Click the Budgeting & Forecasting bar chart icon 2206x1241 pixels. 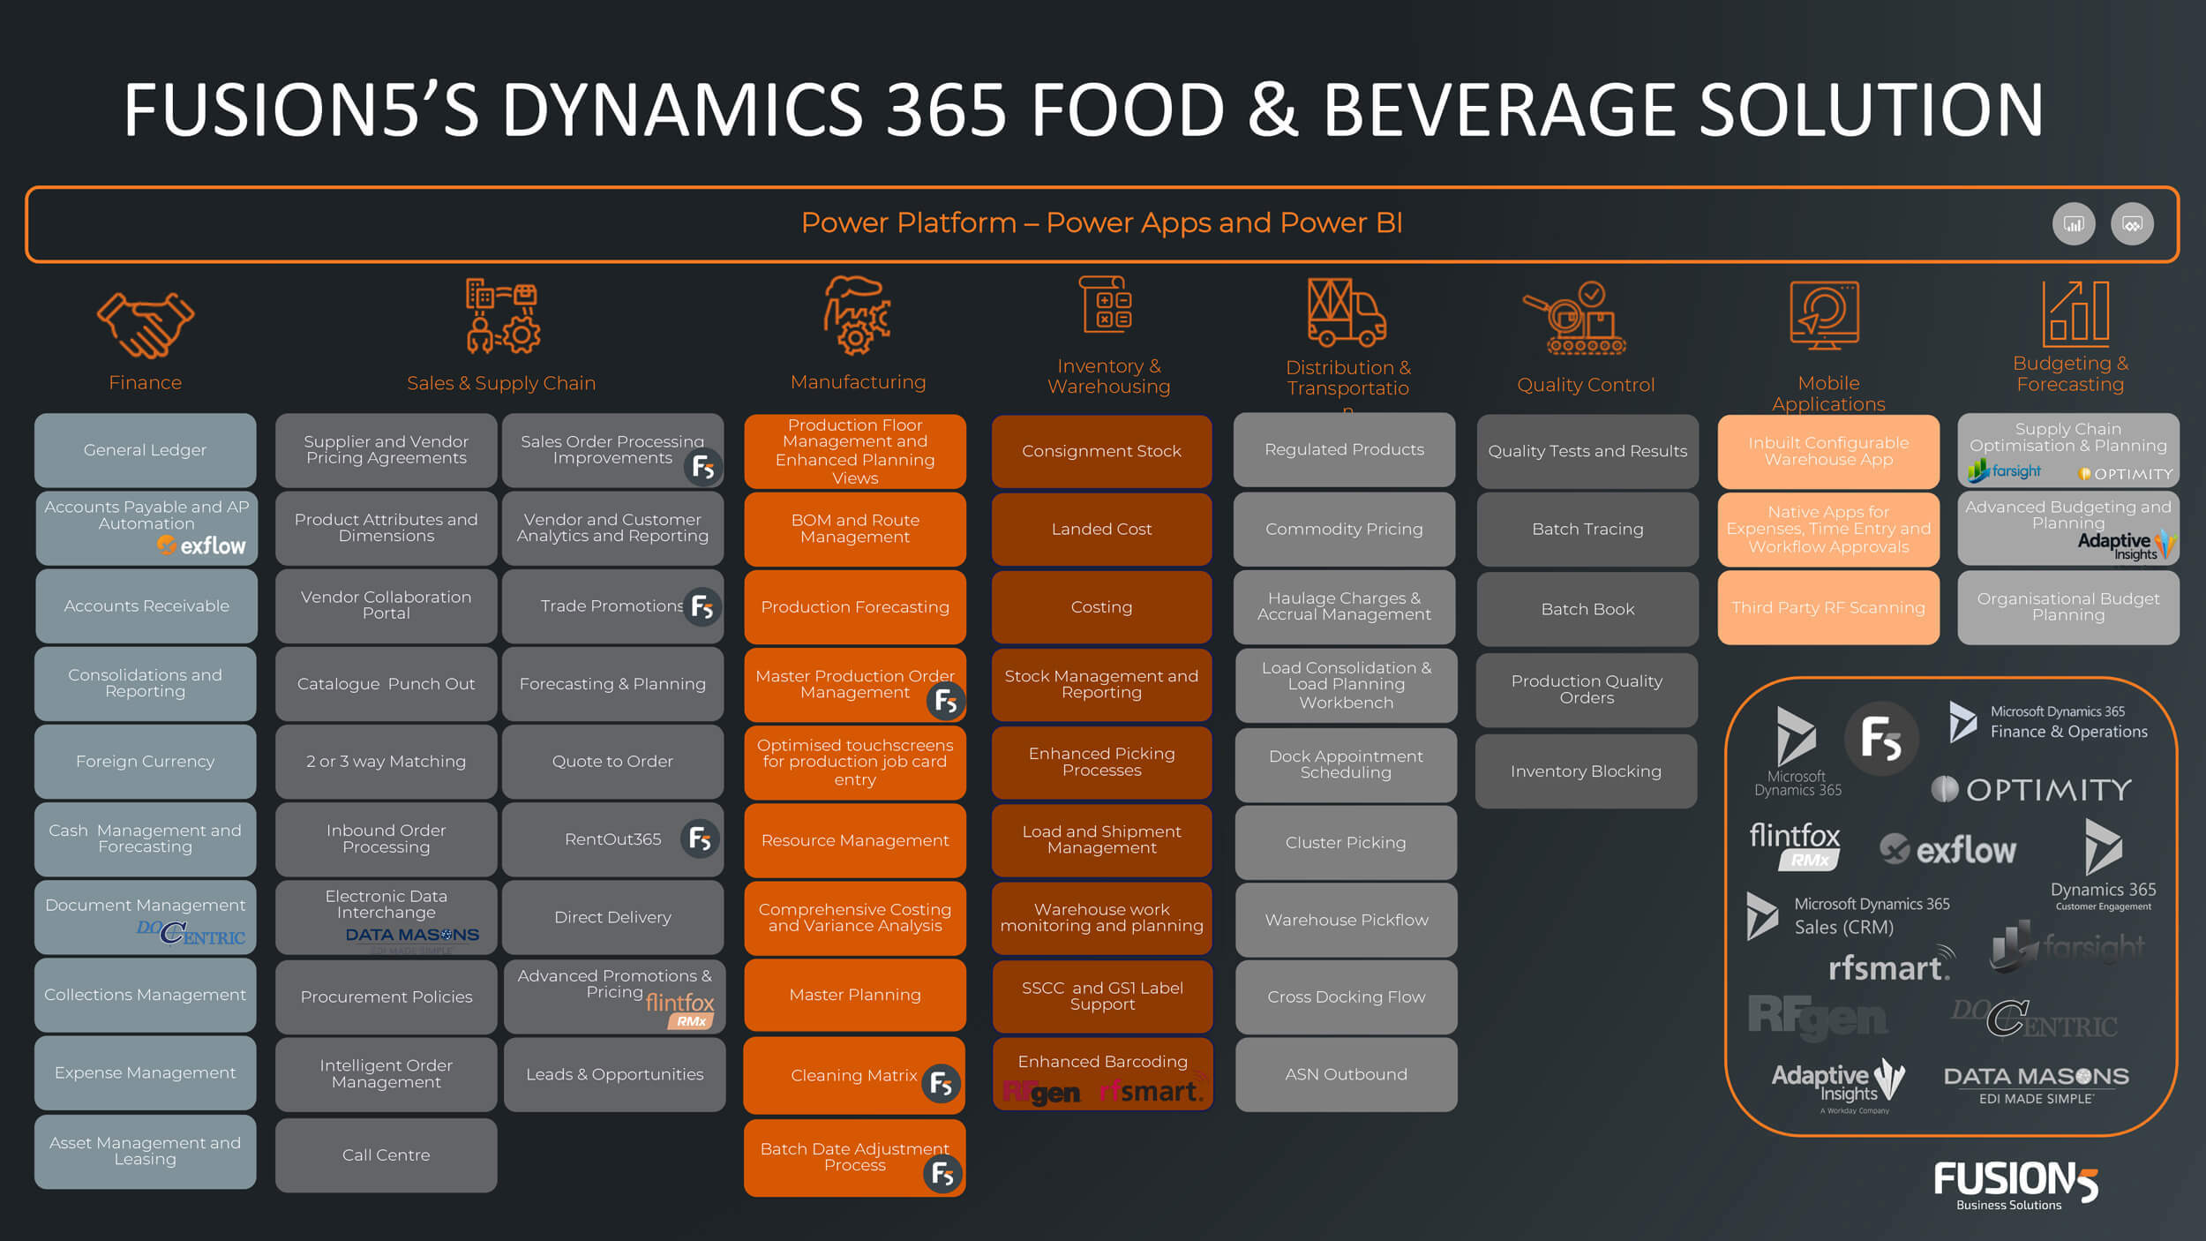tap(2076, 313)
